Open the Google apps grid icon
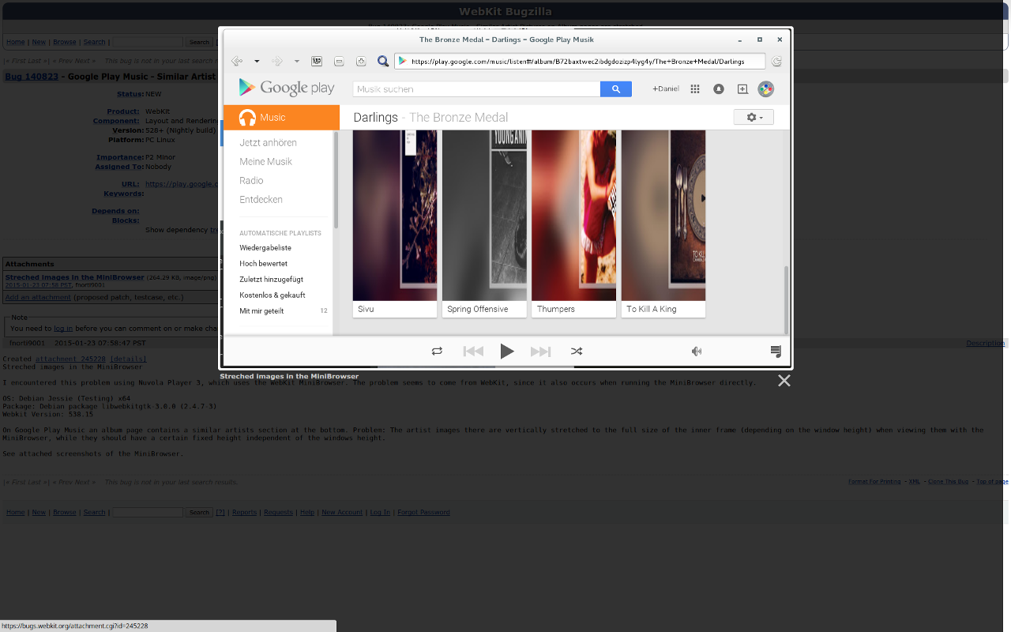 tap(695, 89)
